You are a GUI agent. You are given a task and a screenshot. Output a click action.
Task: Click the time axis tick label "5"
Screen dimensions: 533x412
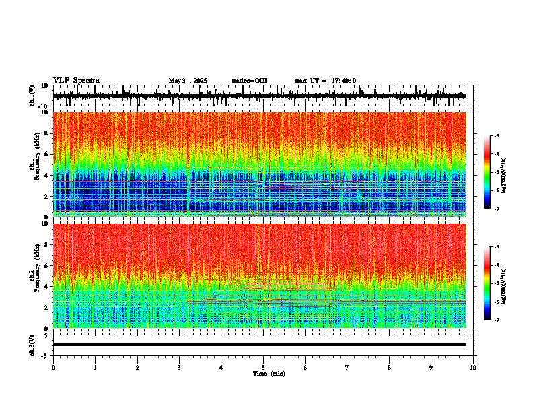coord(263,368)
